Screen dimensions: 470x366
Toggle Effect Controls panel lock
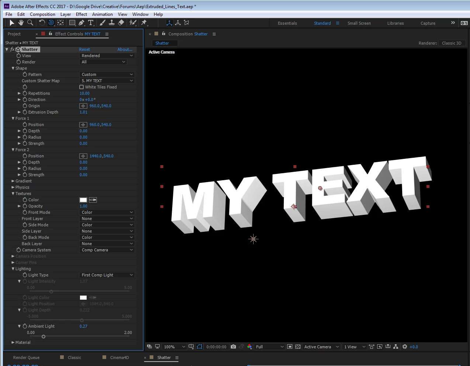tap(51, 34)
